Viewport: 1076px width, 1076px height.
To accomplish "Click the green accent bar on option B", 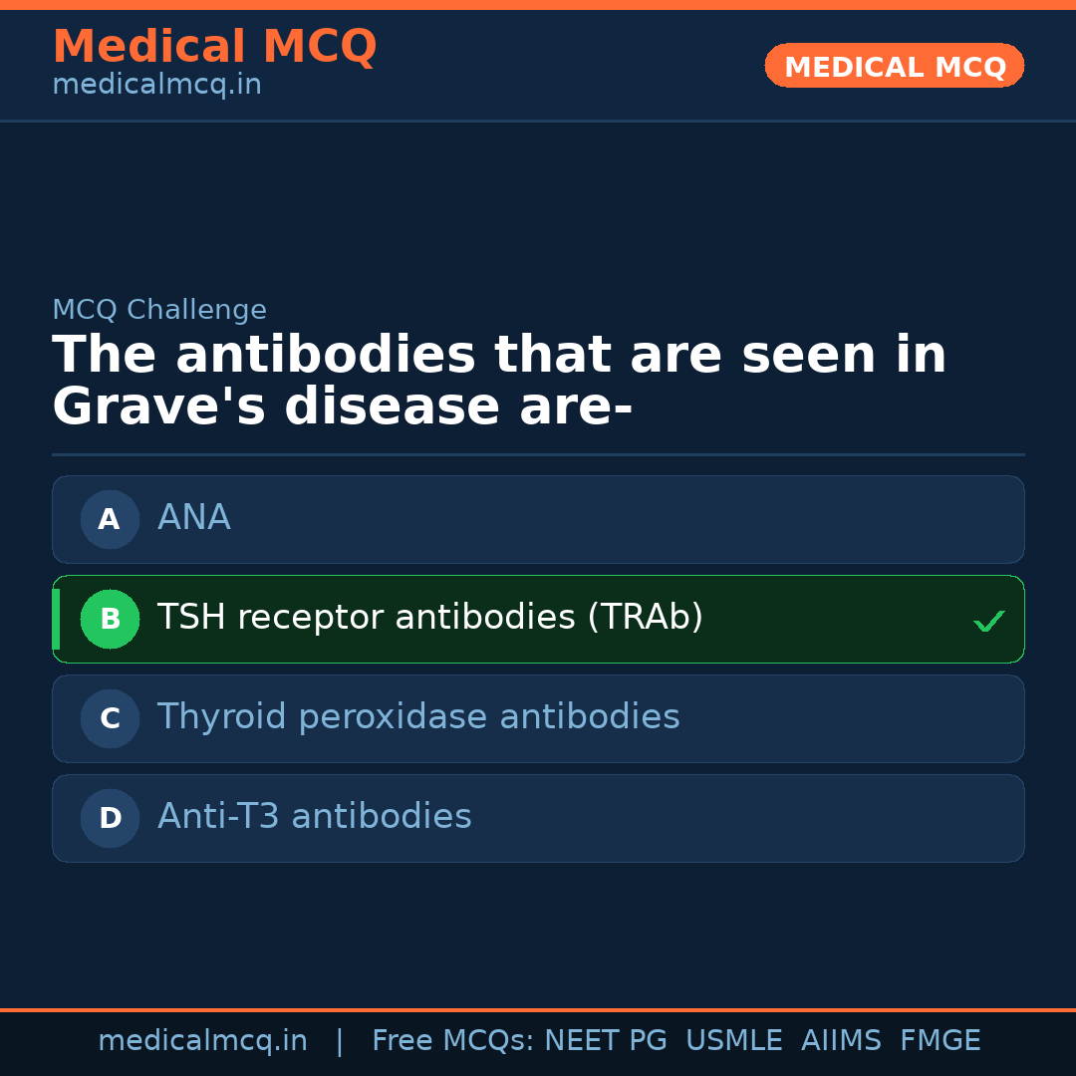I will coord(56,619).
